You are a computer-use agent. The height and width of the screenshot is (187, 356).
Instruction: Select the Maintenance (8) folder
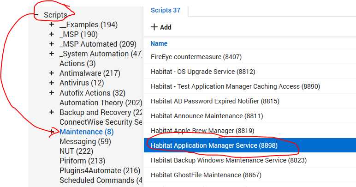86,132
